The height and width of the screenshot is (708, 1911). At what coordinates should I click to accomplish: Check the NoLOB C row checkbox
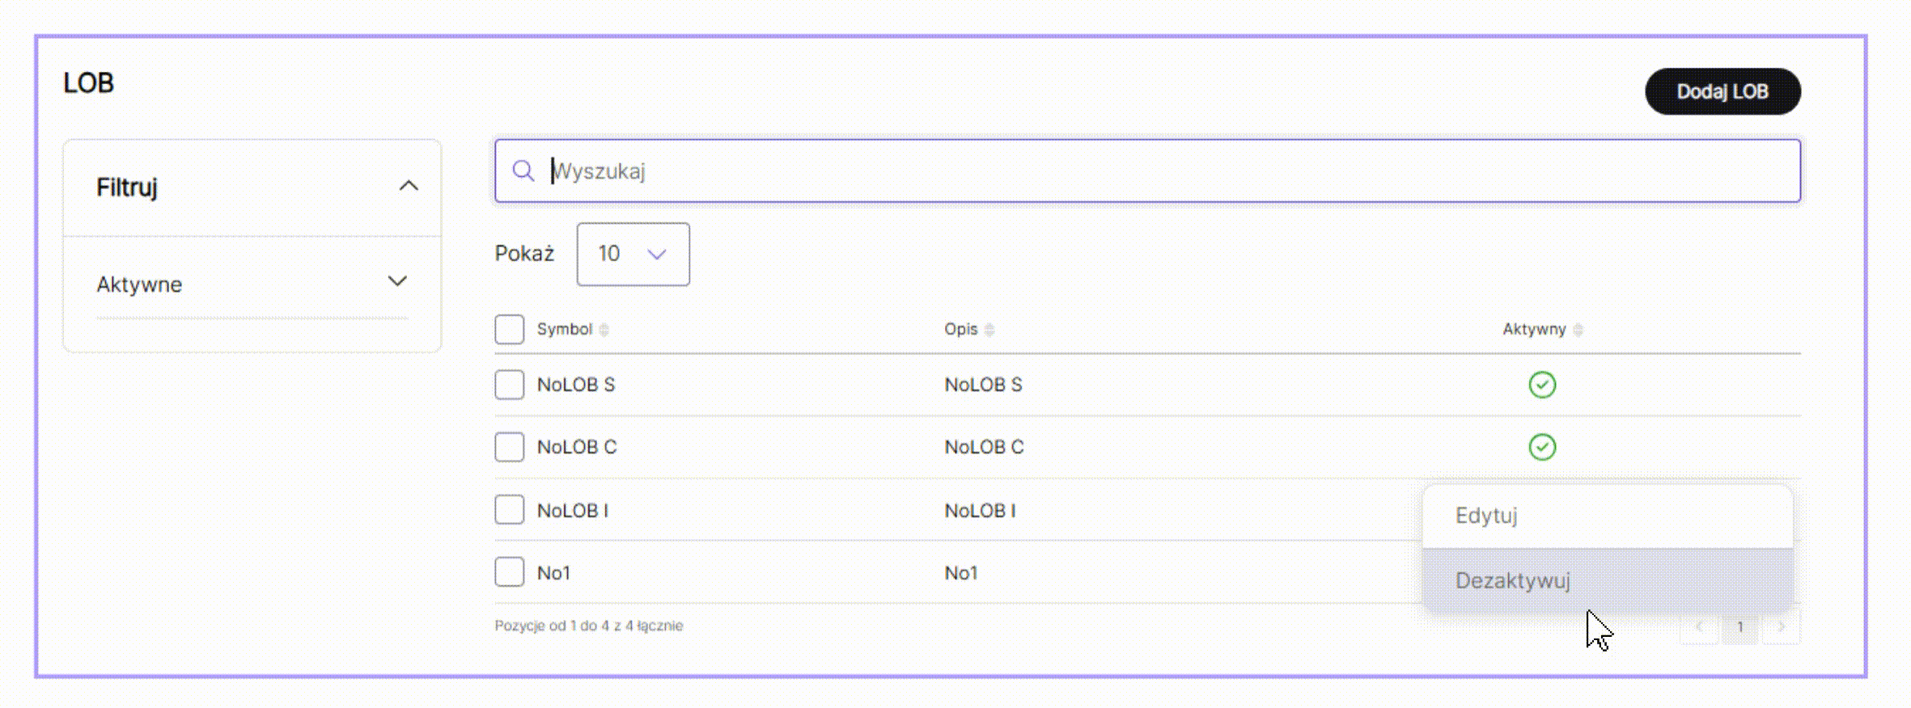pos(510,447)
